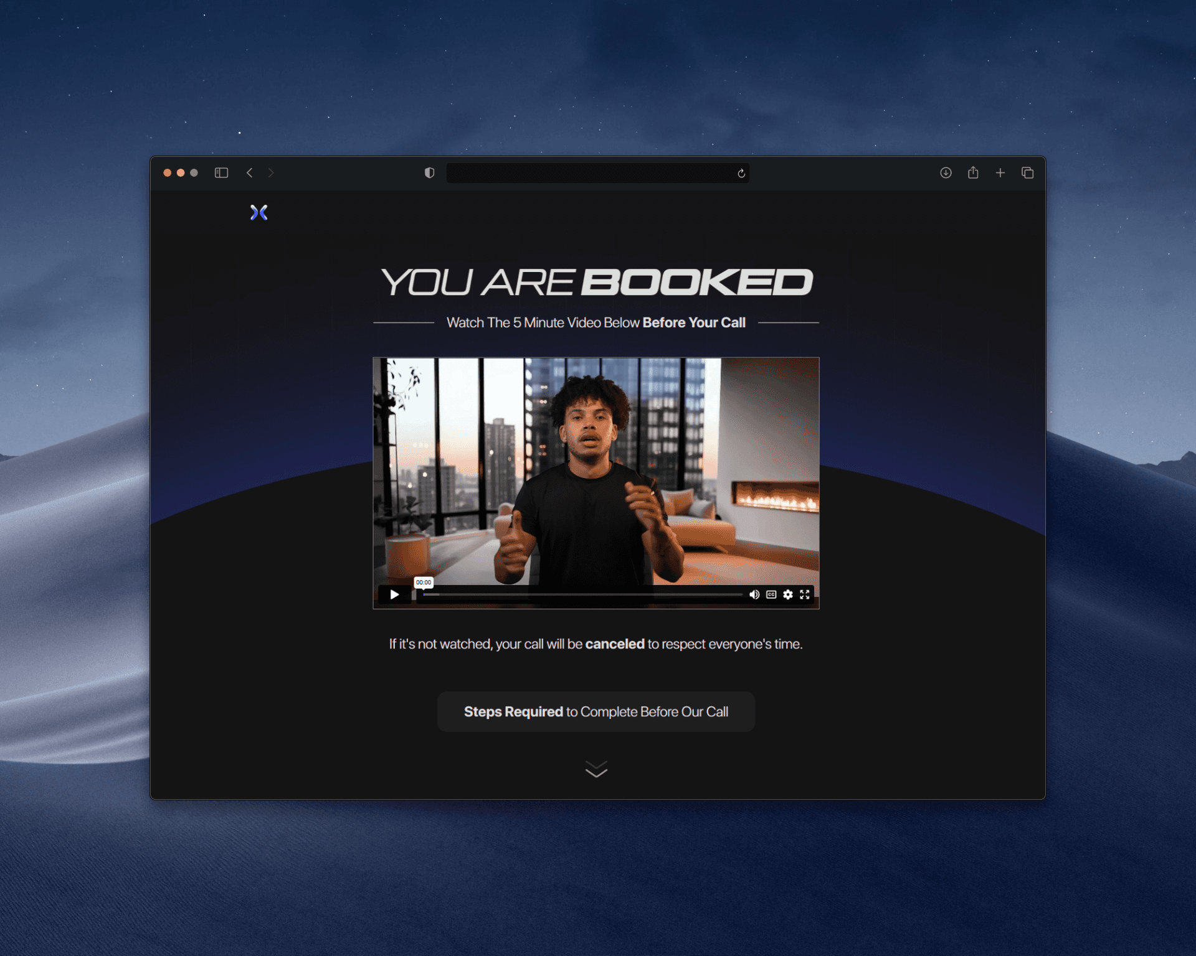Click the 'canceled' warning sentence
Screen dimensions: 1196x956
tap(596, 644)
